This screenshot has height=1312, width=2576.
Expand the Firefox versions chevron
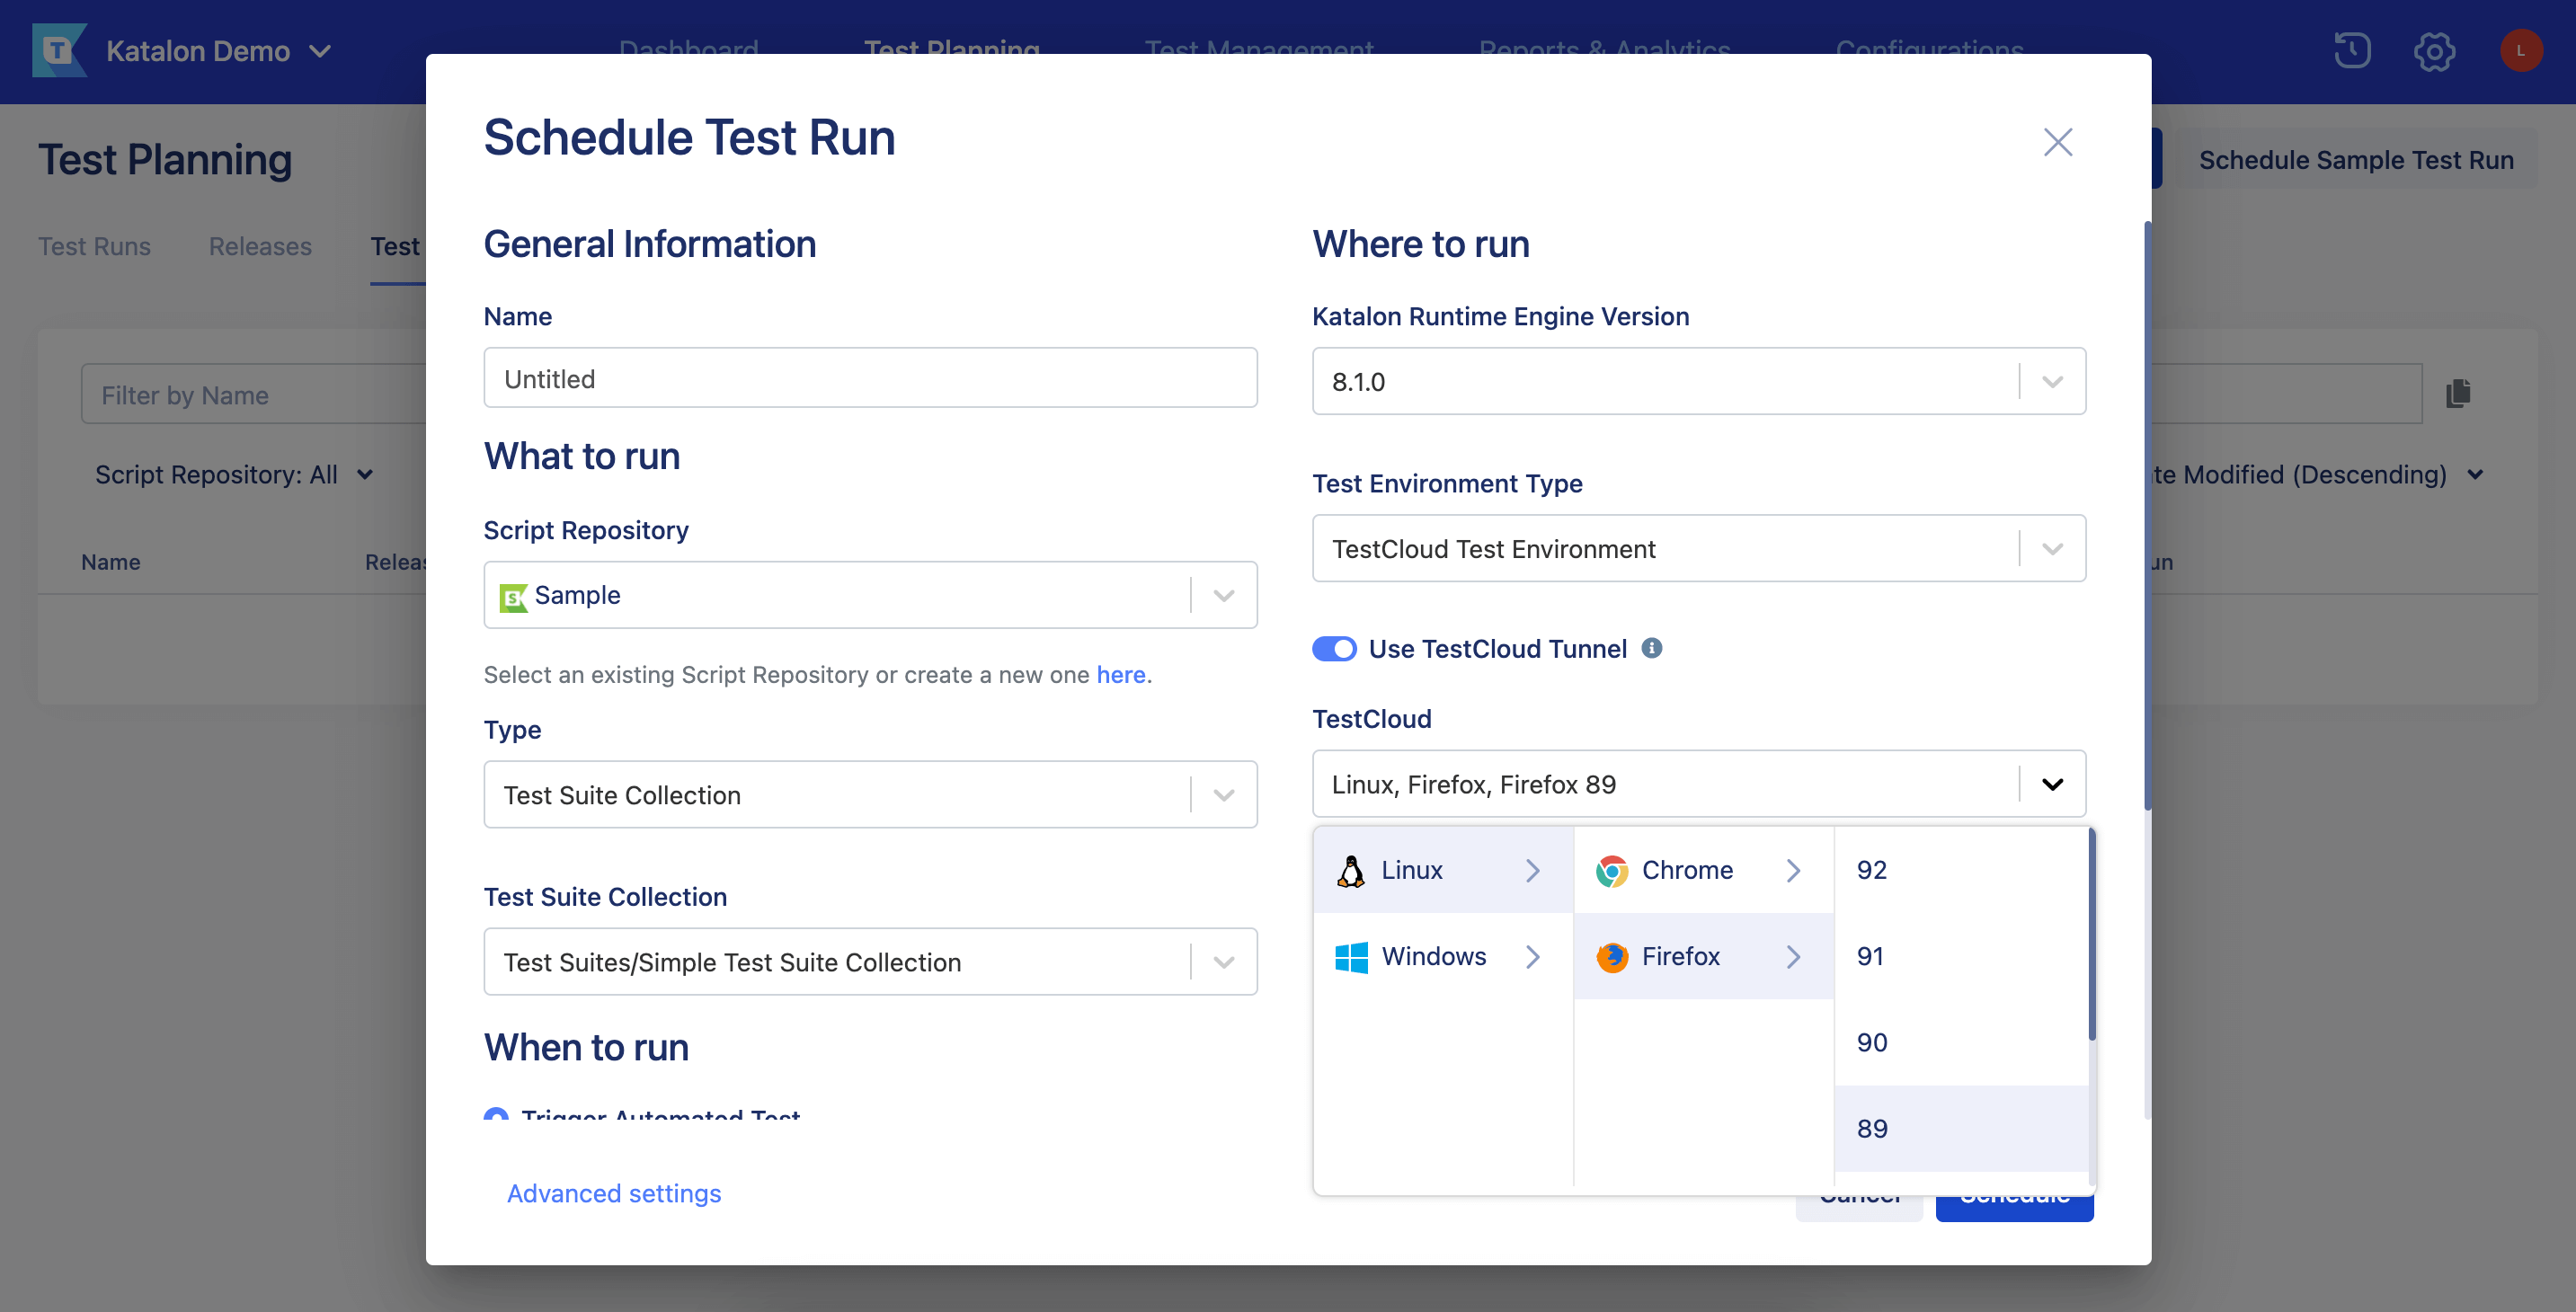point(1793,957)
